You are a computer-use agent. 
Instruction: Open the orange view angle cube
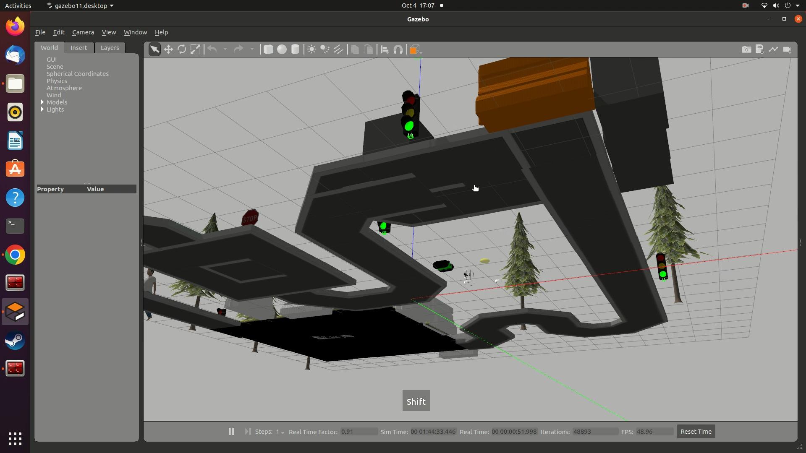[x=414, y=49]
